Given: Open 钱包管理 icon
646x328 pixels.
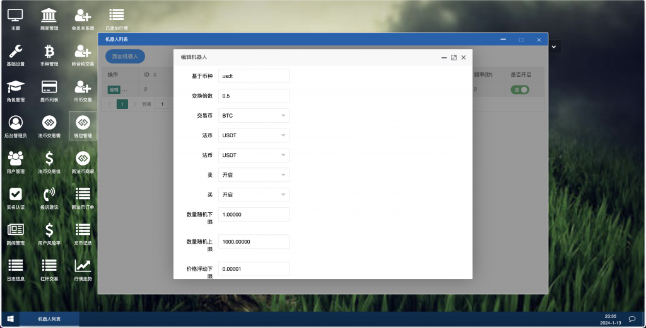Looking at the screenshot, I should pos(83,126).
